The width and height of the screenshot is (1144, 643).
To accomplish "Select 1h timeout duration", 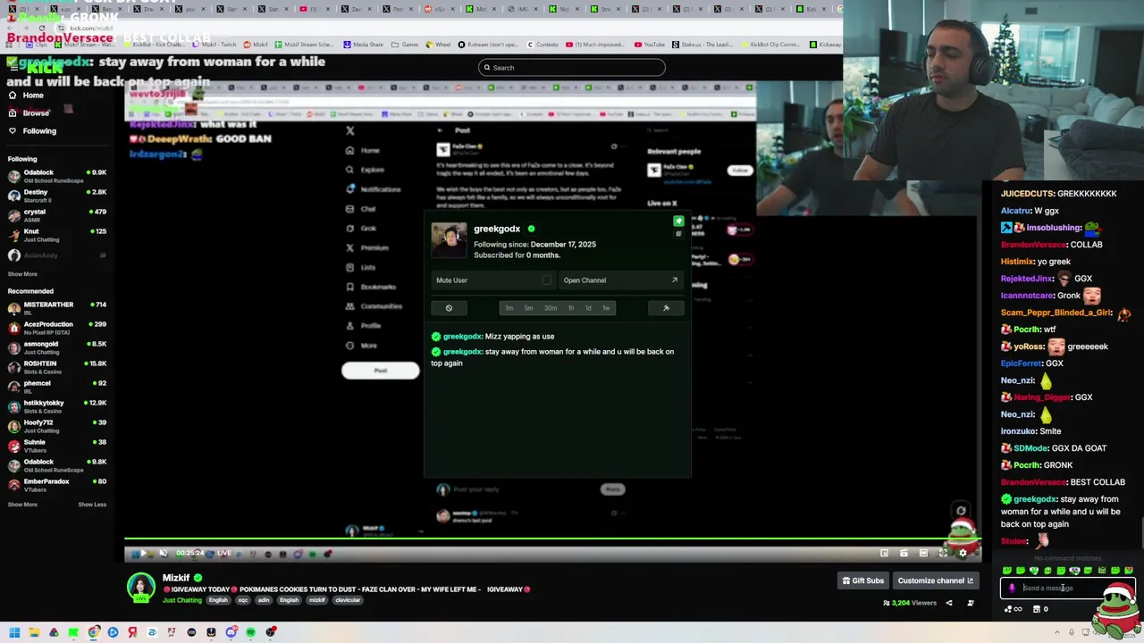I will pos(570,308).
